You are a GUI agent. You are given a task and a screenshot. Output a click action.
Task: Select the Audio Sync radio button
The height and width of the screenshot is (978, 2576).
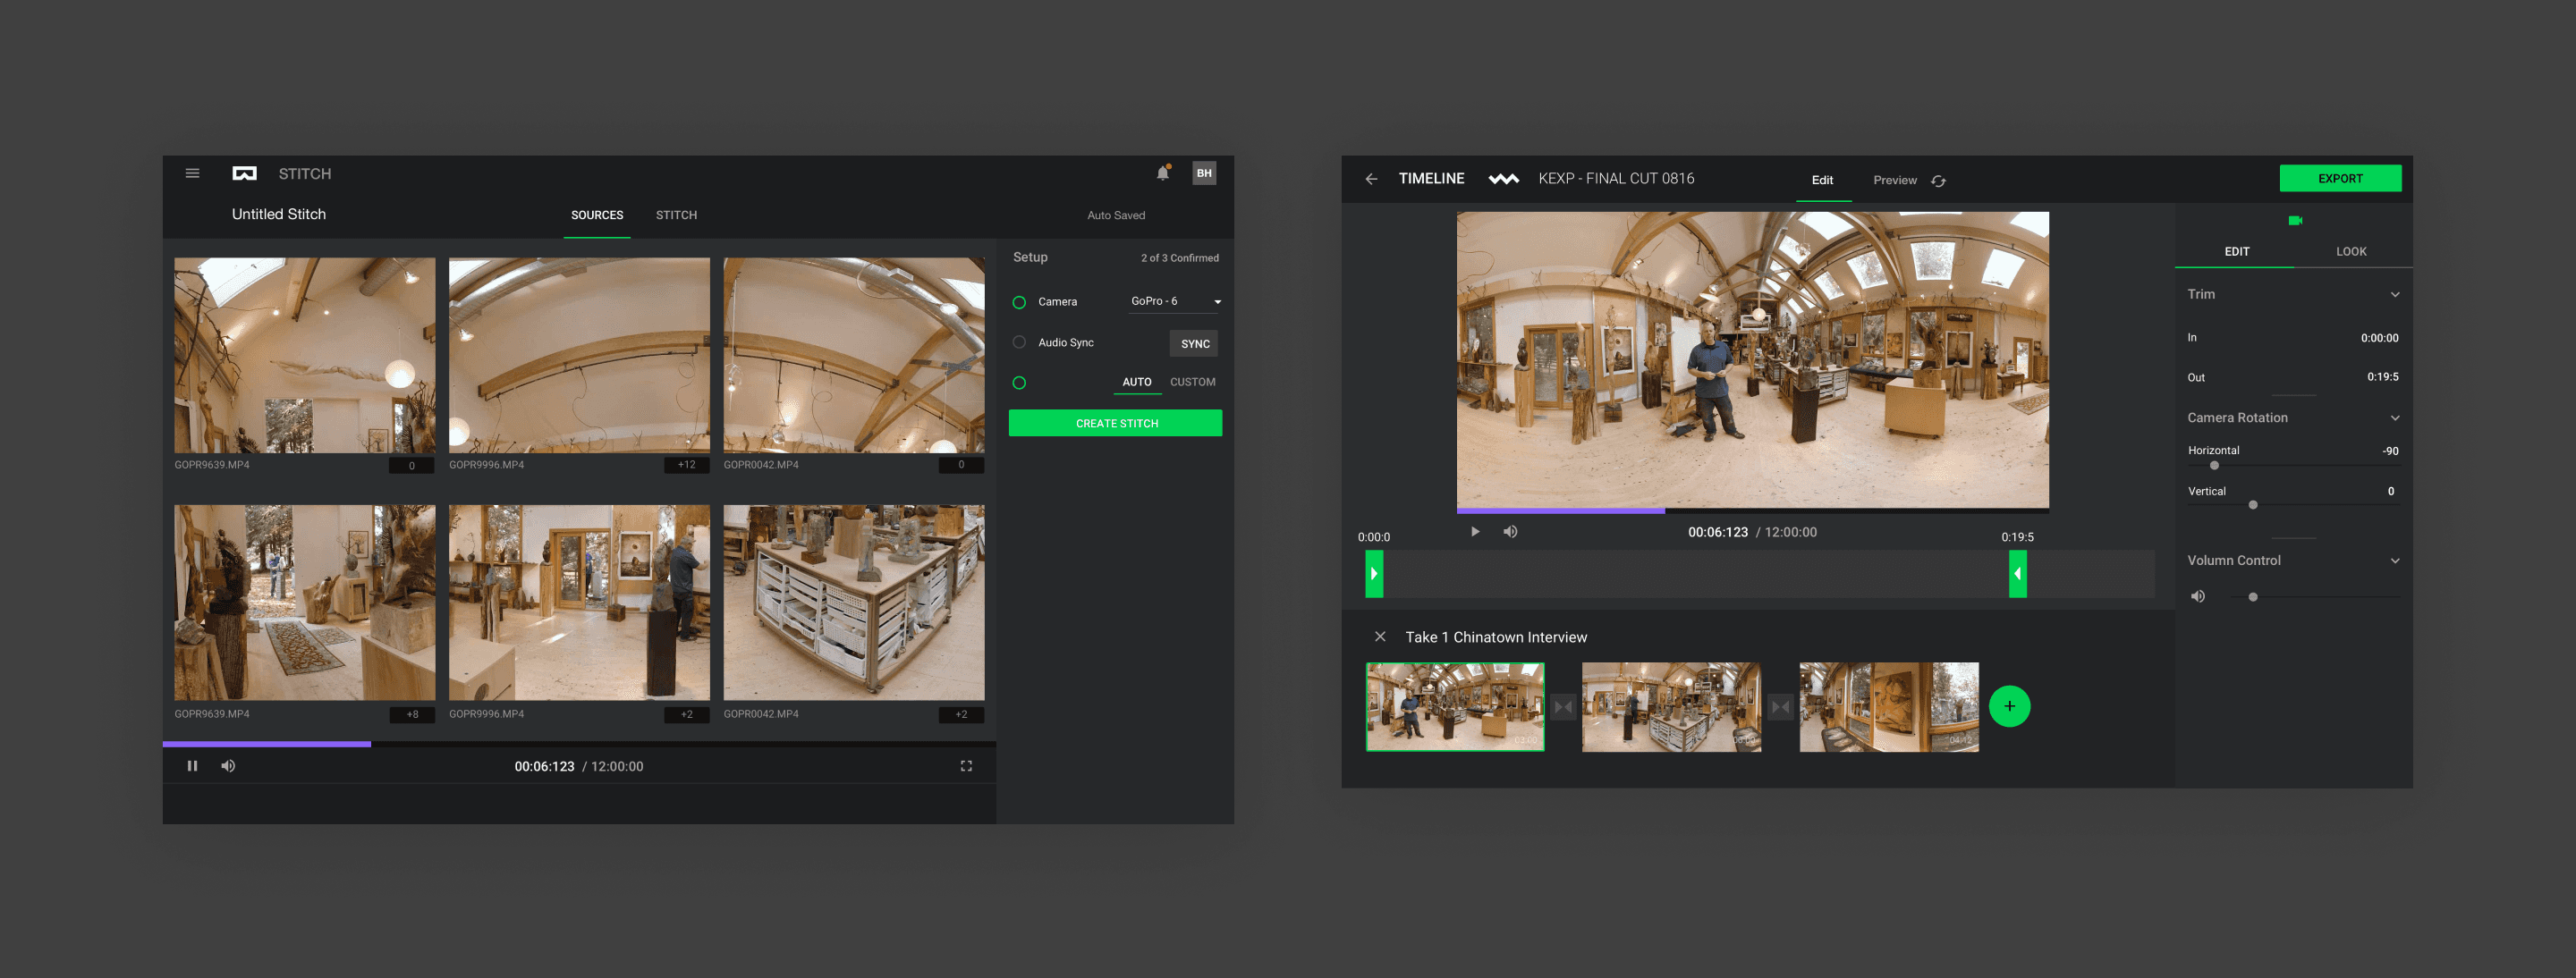pos(1020,341)
